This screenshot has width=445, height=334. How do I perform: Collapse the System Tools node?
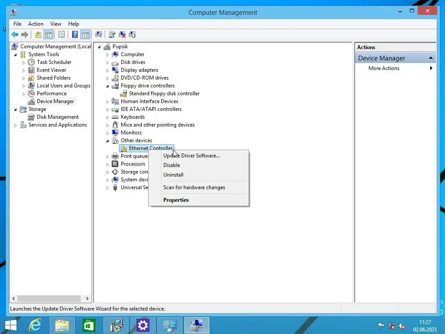tap(15, 54)
